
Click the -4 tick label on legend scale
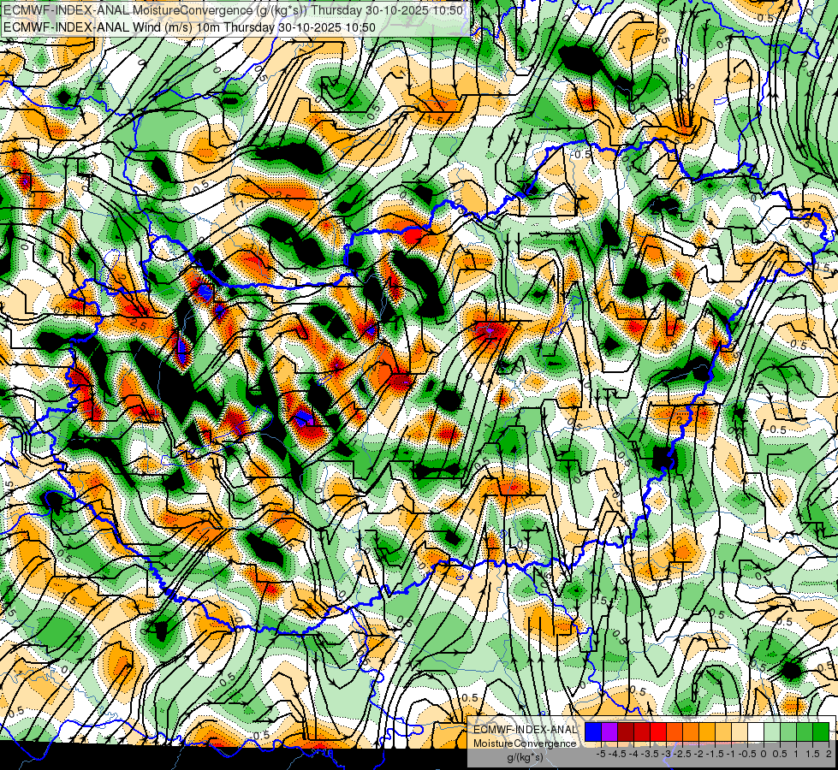pos(633,754)
